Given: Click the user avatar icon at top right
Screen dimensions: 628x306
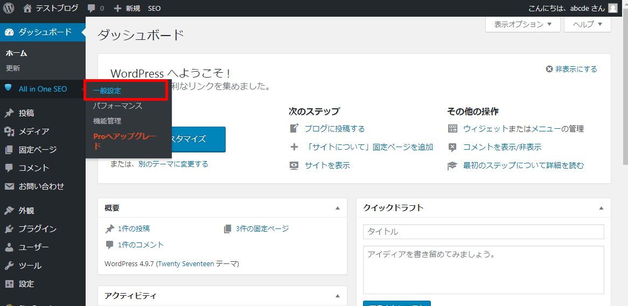Looking at the screenshot, I should click(x=613, y=8).
